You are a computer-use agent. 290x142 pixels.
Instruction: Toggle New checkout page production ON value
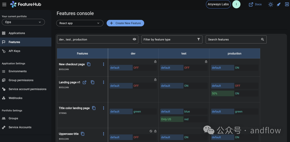click(x=246, y=68)
